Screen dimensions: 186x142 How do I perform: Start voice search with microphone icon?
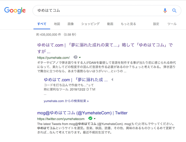point(165,11)
